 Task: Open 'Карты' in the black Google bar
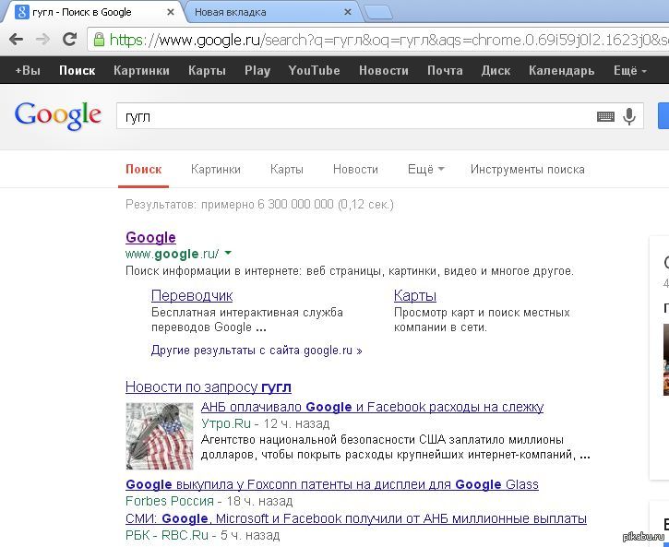point(207,70)
